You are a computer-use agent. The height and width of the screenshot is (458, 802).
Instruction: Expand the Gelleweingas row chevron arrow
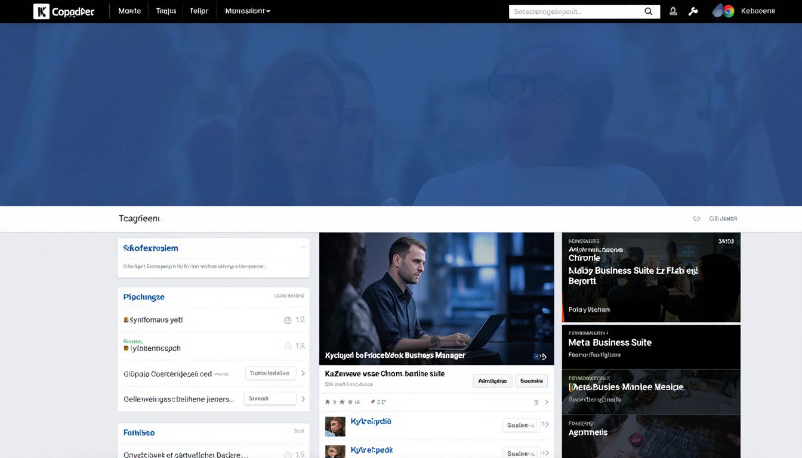click(x=303, y=399)
